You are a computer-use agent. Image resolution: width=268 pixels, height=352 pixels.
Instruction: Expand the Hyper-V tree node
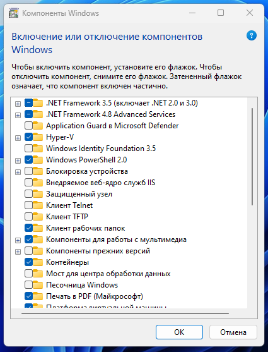click(18, 138)
